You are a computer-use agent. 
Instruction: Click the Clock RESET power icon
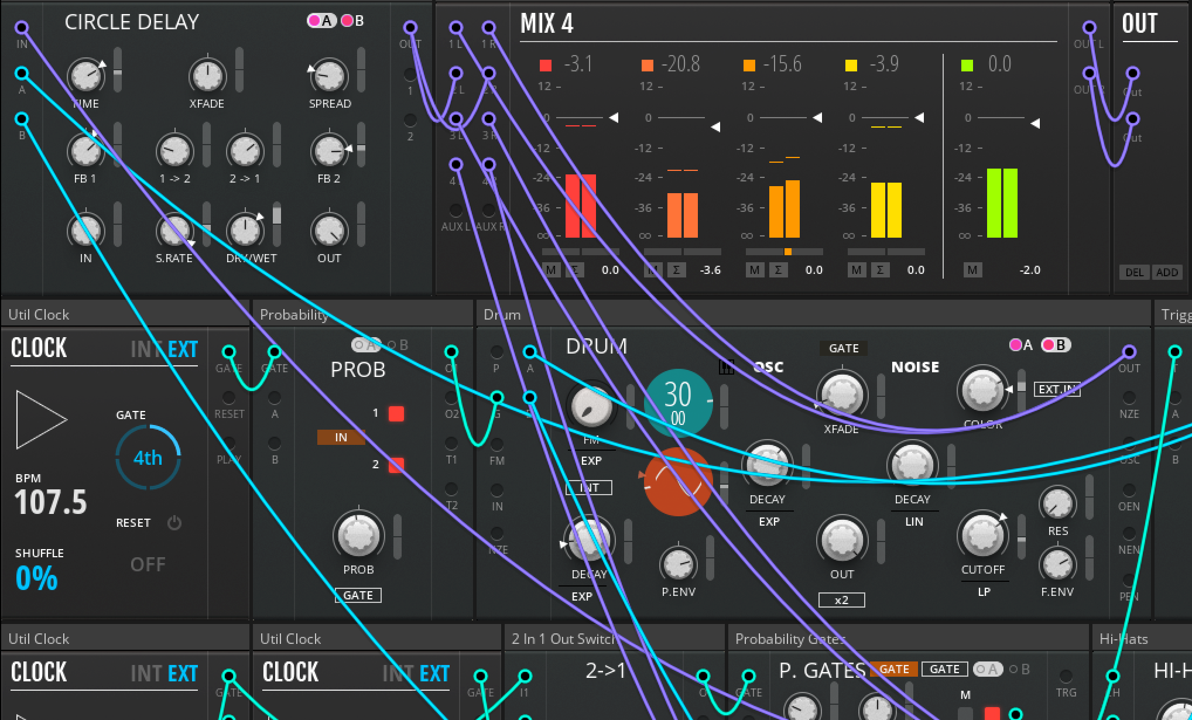[174, 523]
